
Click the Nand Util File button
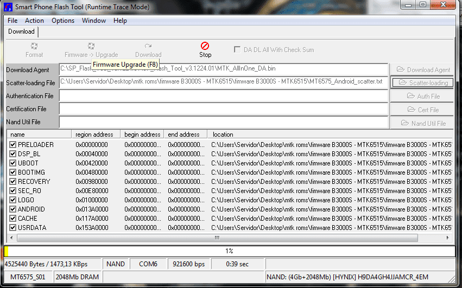(422, 123)
